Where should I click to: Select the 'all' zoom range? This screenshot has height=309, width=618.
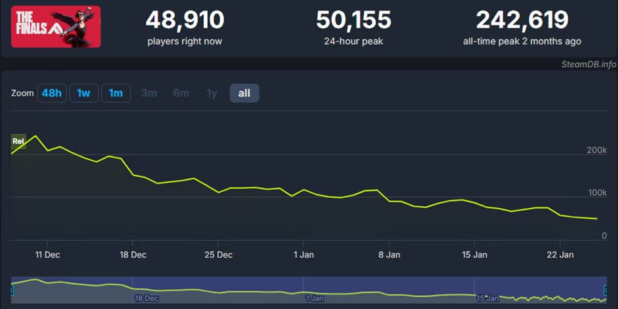[x=244, y=94]
